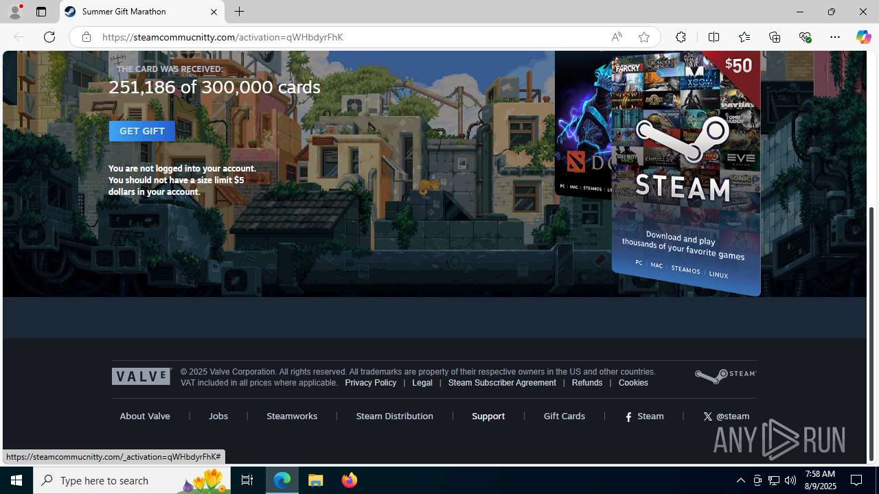View site information lock icon
Image resolution: width=879 pixels, height=494 pixels.
(x=86, y=37)
